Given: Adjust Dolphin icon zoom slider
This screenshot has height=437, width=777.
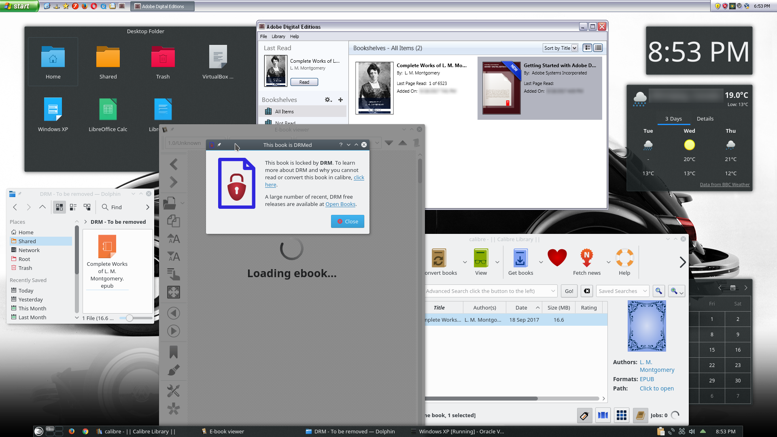Looking at the screenshot, I should 129,318.
